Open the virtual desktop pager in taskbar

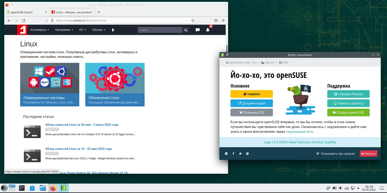(x=12, y=188)
